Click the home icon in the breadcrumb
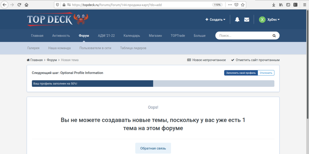The image size is (309, 154). (28, 60)
